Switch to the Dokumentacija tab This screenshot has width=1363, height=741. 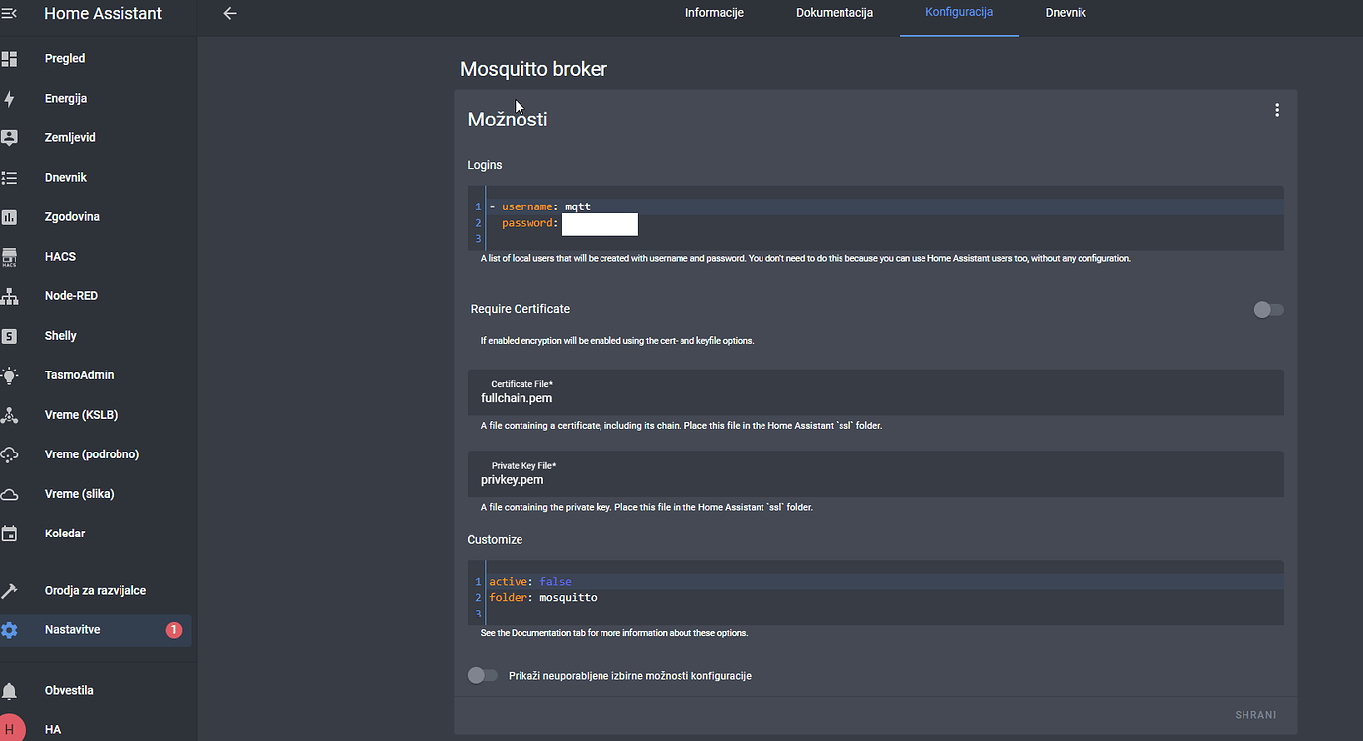[835, 12]
